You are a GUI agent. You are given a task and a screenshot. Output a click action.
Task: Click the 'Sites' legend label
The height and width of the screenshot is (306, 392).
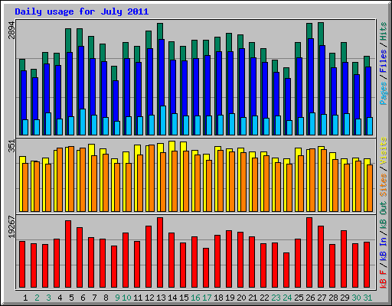pyautogui.click(x=384, y=185)
